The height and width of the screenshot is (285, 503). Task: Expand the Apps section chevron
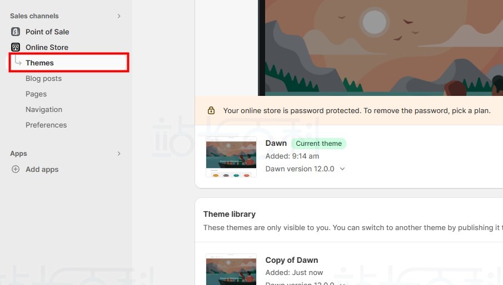point(119,154)
